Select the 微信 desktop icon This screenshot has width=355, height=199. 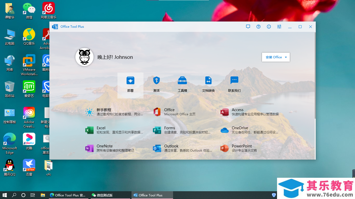tap(29, 11)
